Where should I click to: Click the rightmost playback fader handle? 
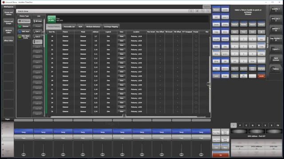point(201,155)
